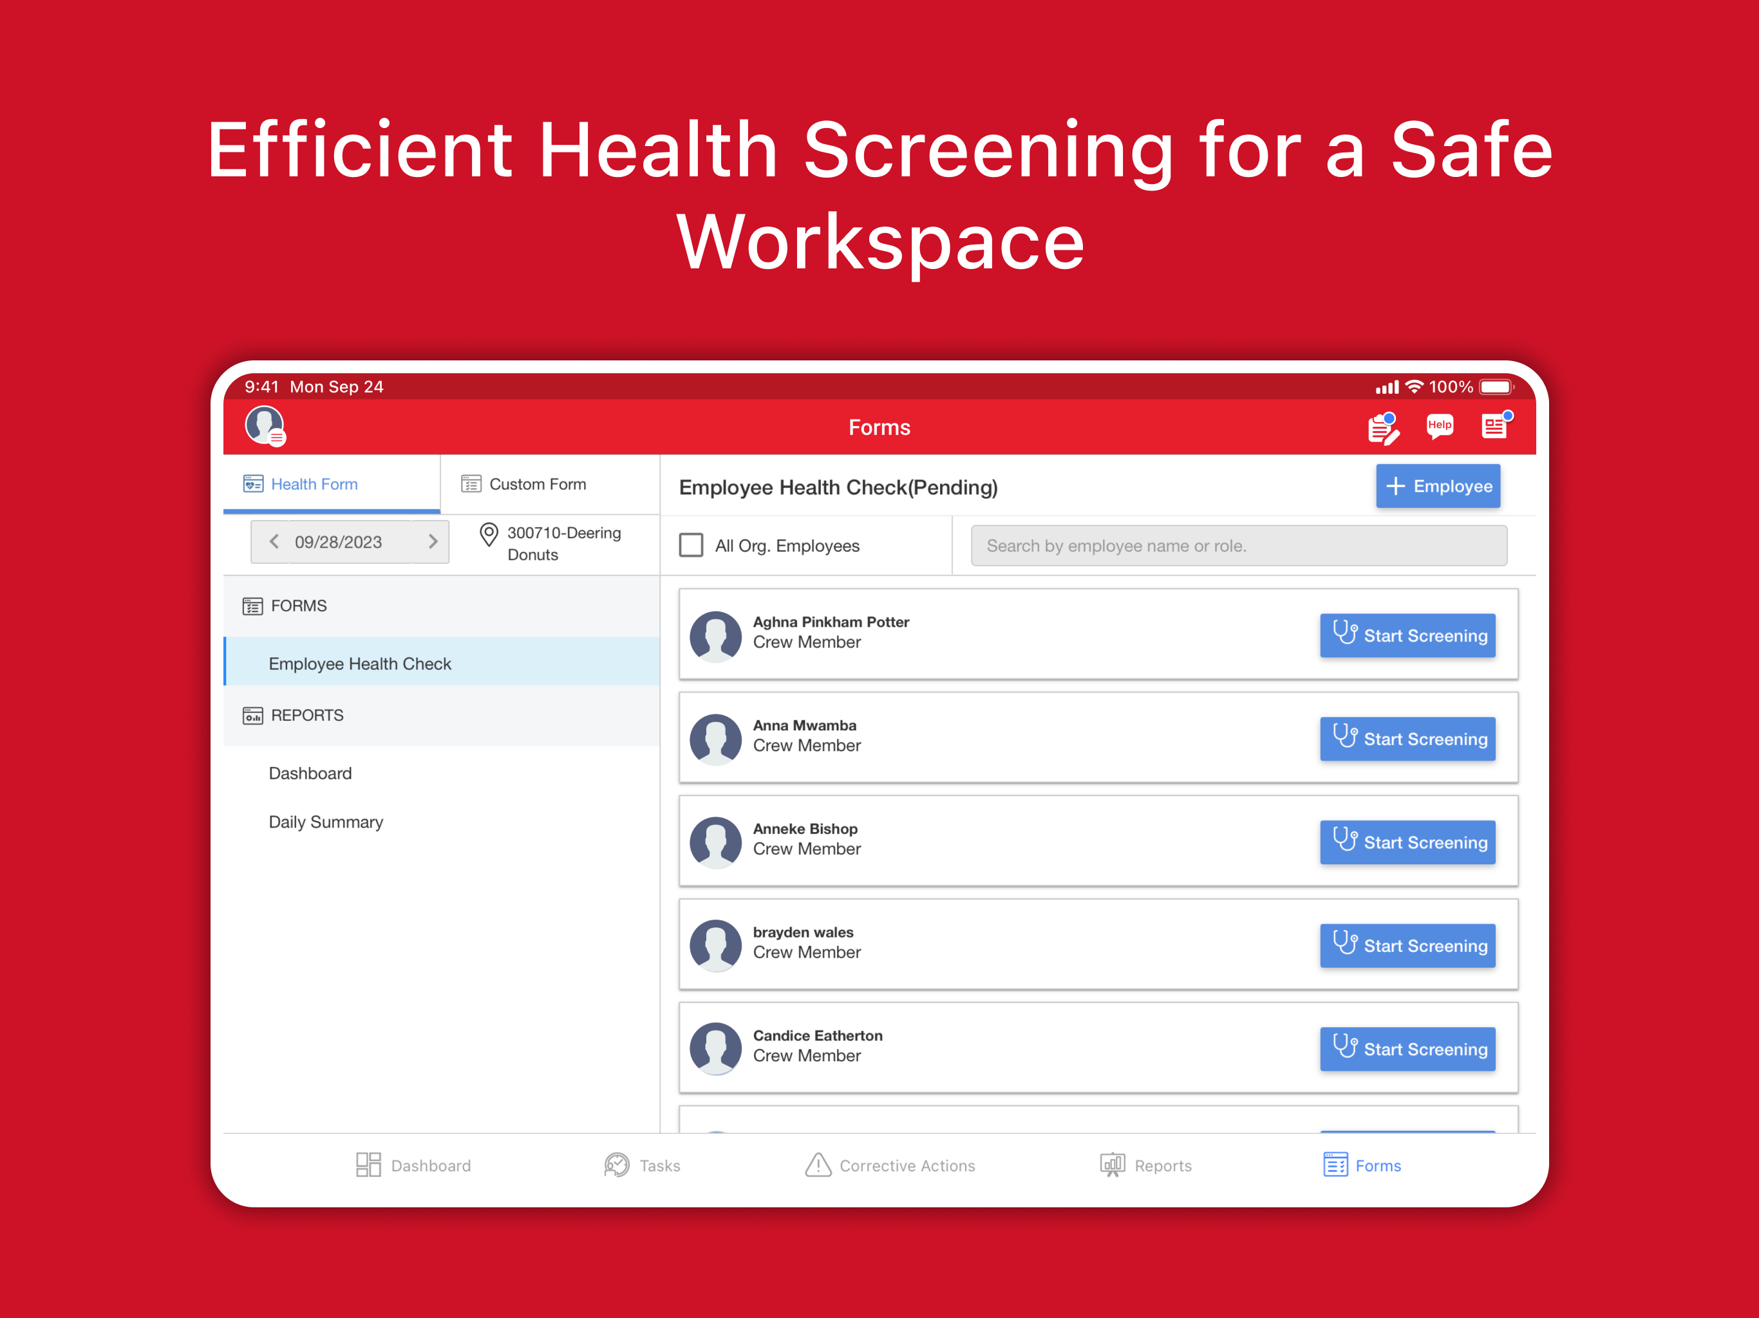This screenshot has width=1759, height=1318.
Task: Toggle the All Org. Employees checkbox
Action: 691,545
